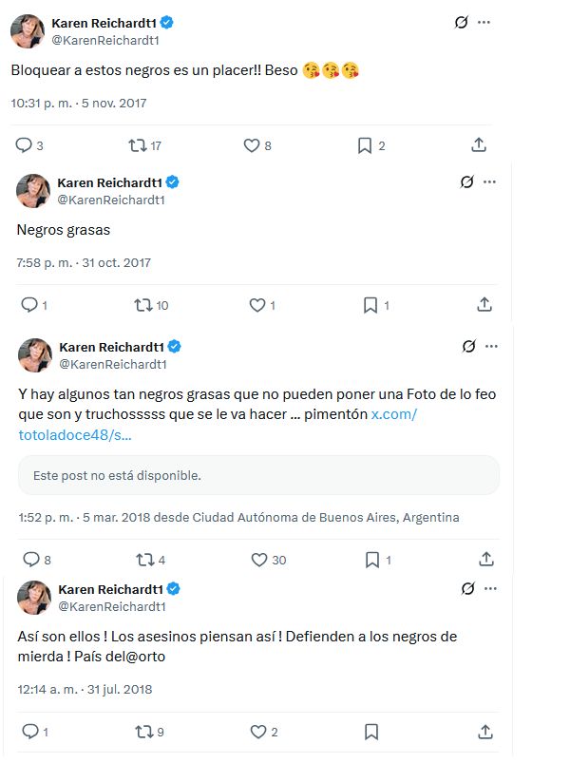Click the timestamp 7:58 p. m. · 31 oct. 2017
Screen dimensions: 570x763
(84, 262)
